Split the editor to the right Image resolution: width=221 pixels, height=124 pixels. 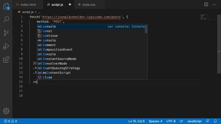click(206, 4)
